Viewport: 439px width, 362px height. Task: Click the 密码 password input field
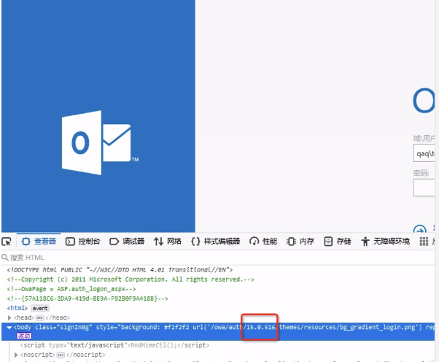(424, 188)
